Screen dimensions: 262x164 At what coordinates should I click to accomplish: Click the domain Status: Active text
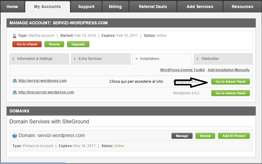pos(113,146)
